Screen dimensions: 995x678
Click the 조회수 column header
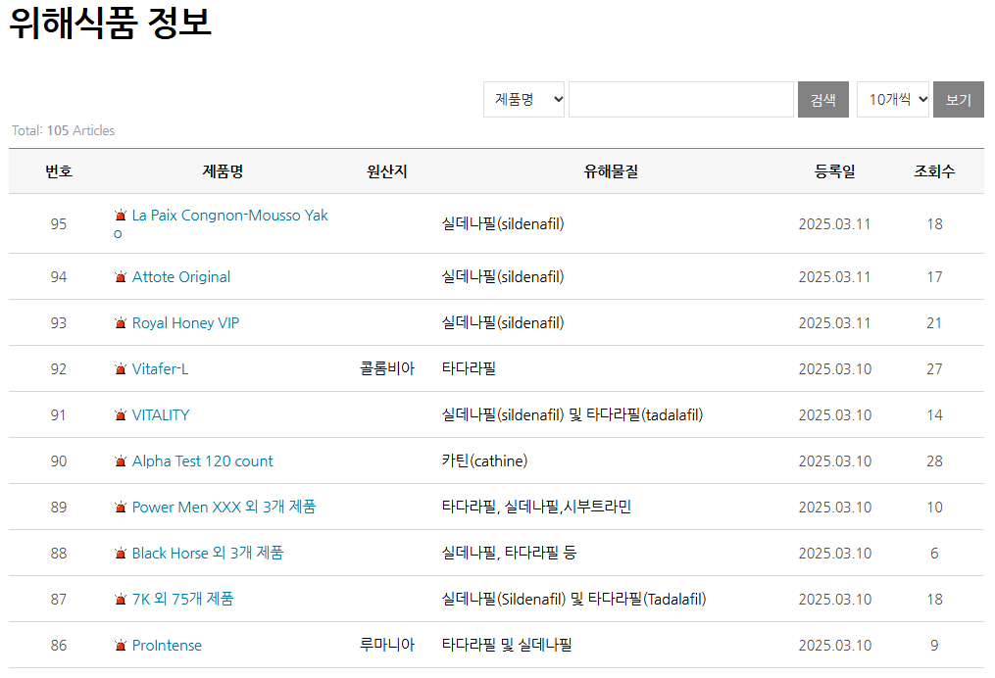934,171
